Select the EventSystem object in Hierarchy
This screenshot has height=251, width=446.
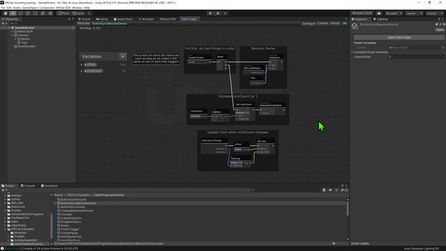26,47
